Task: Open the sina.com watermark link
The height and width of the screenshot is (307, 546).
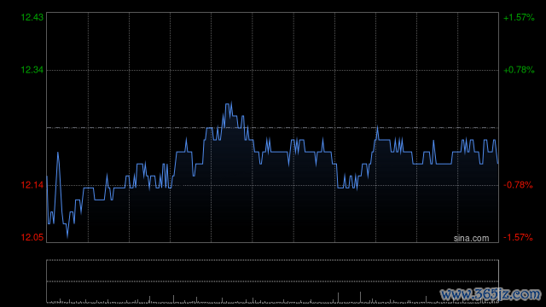Action: point(471,239)
